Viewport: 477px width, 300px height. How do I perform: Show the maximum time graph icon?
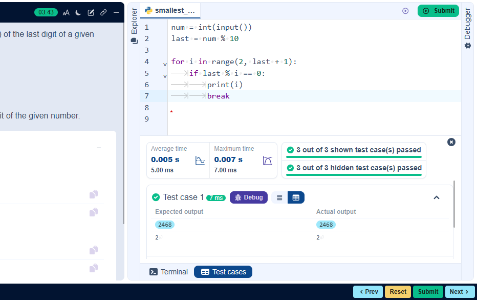click(267, 161)
